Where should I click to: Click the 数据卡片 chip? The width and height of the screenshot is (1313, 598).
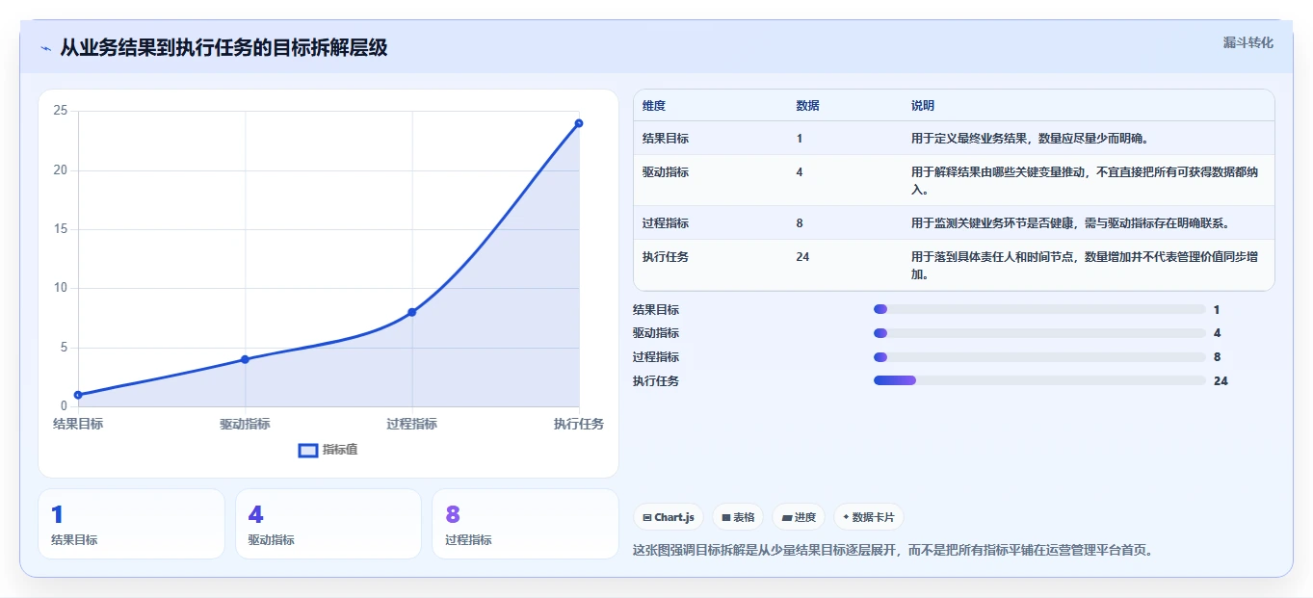(869, 517)
